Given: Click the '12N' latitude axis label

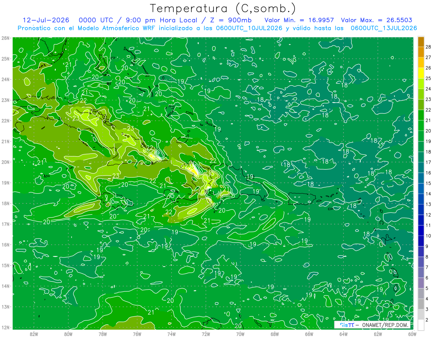Looking at the screenshot, I should pos(5,327).
